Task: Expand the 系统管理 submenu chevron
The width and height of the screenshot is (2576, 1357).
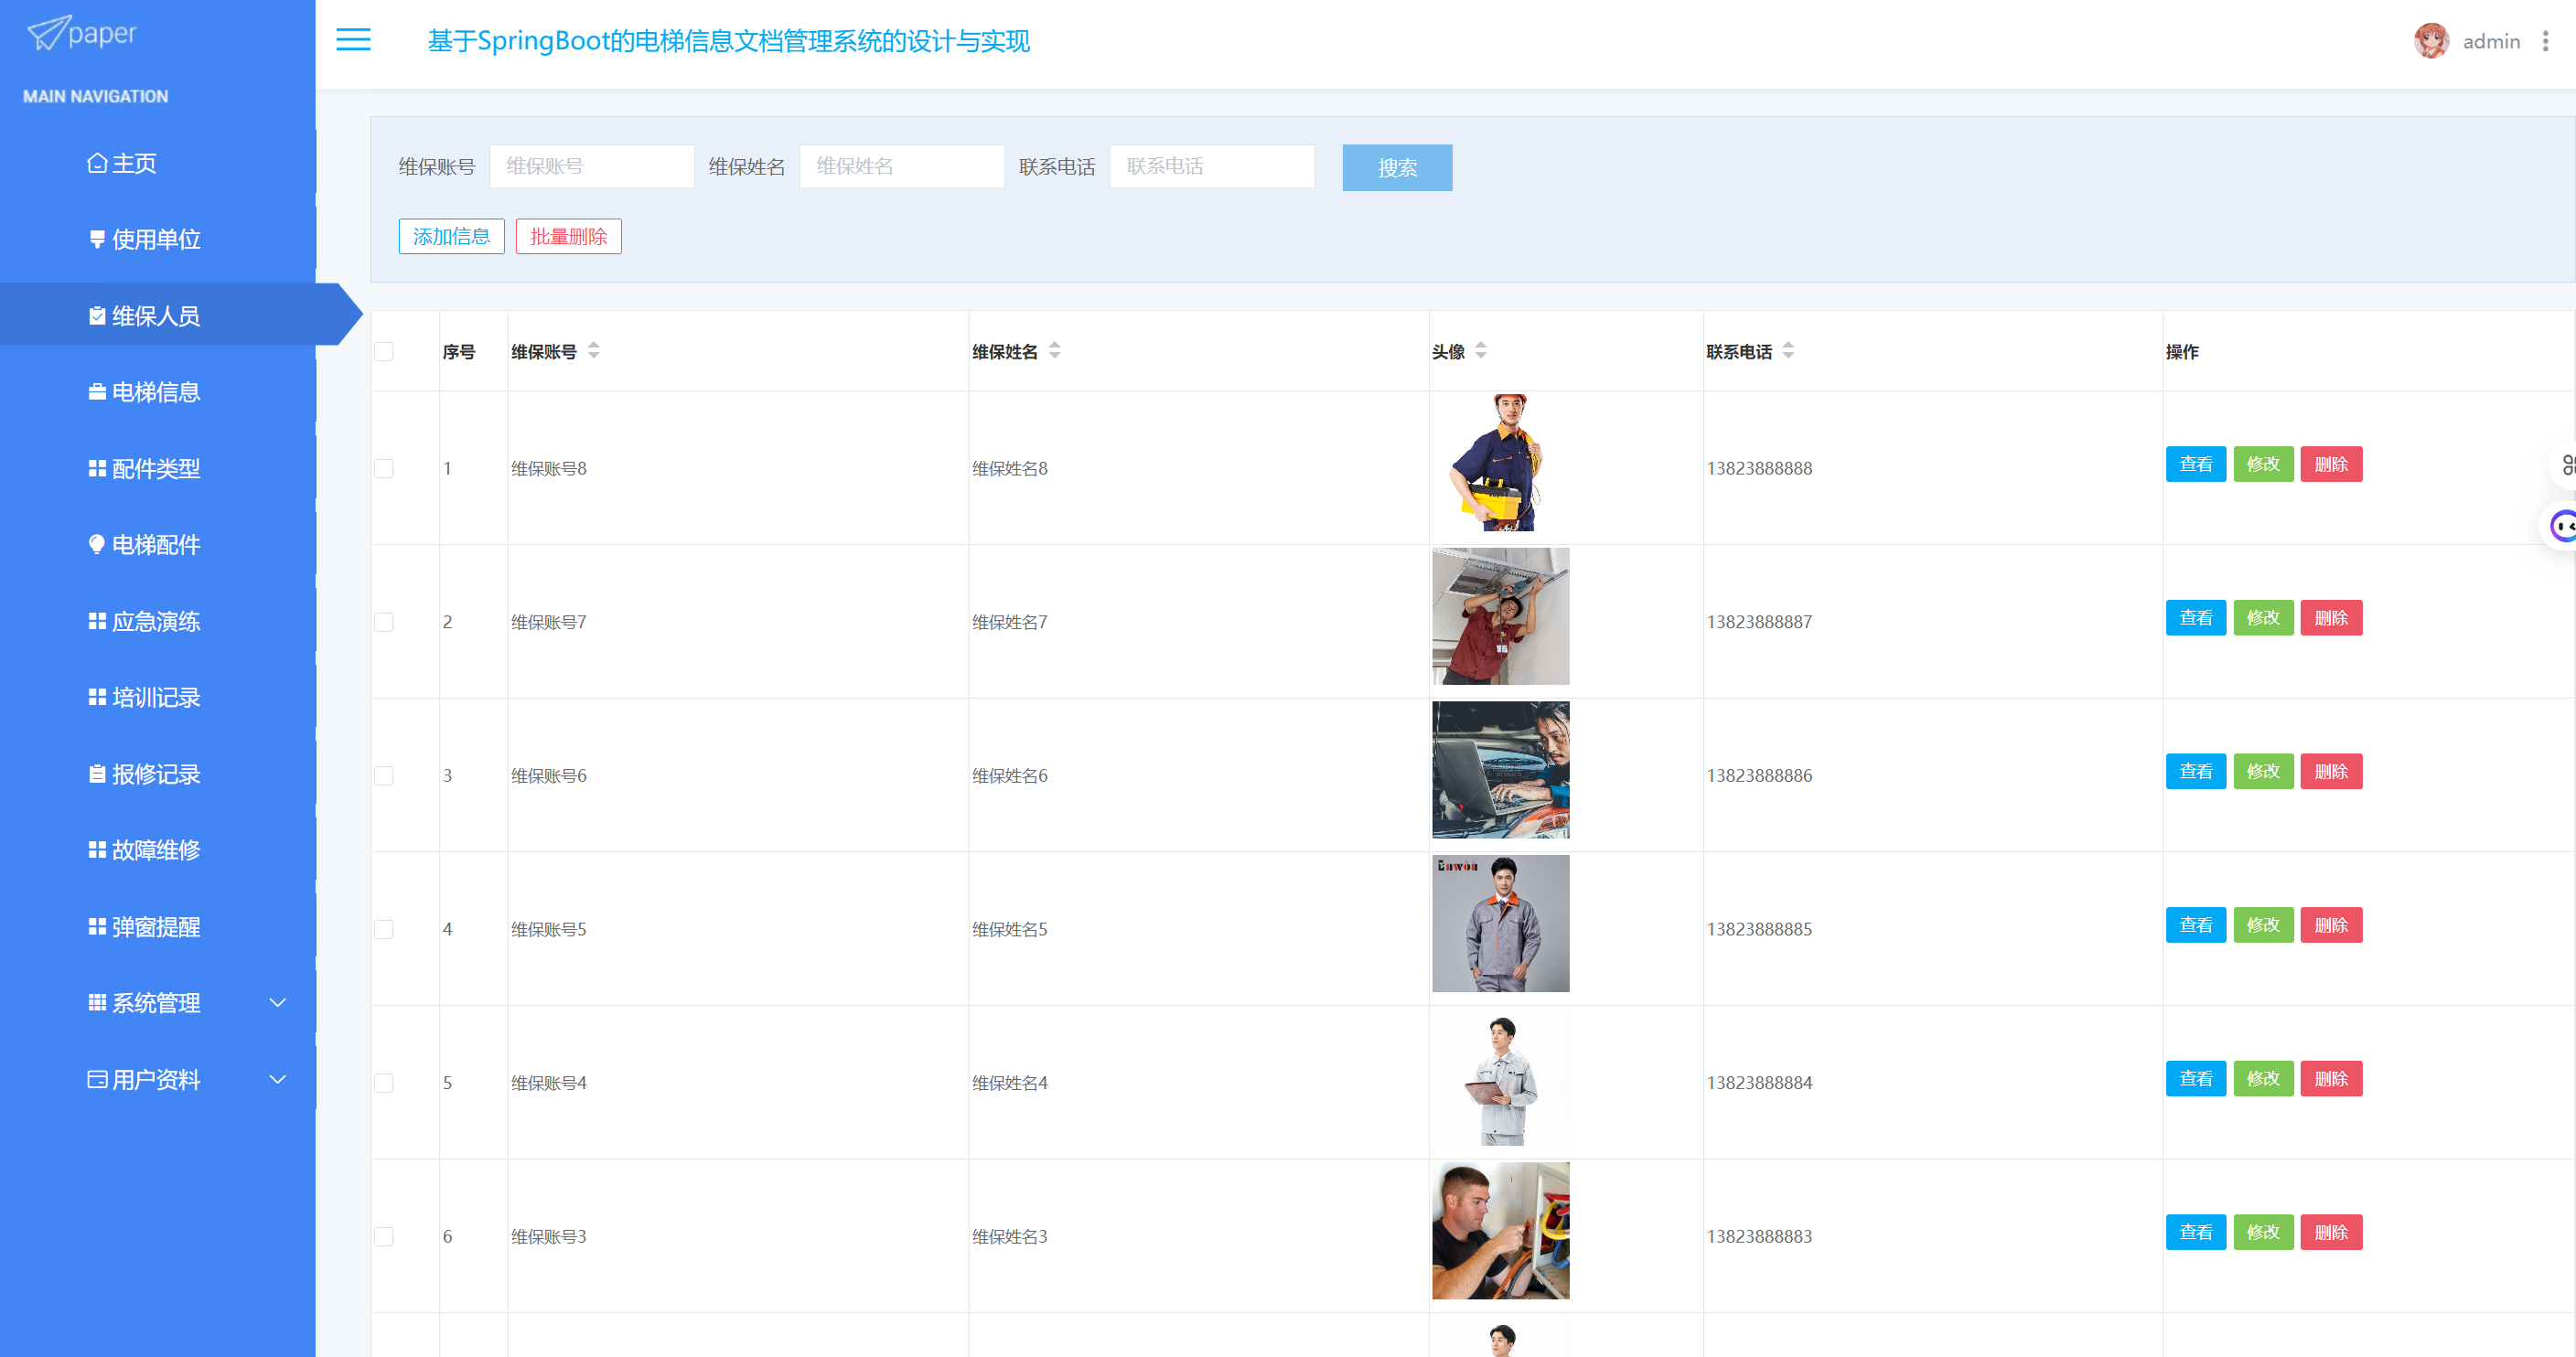Action: coord(278,1002)
